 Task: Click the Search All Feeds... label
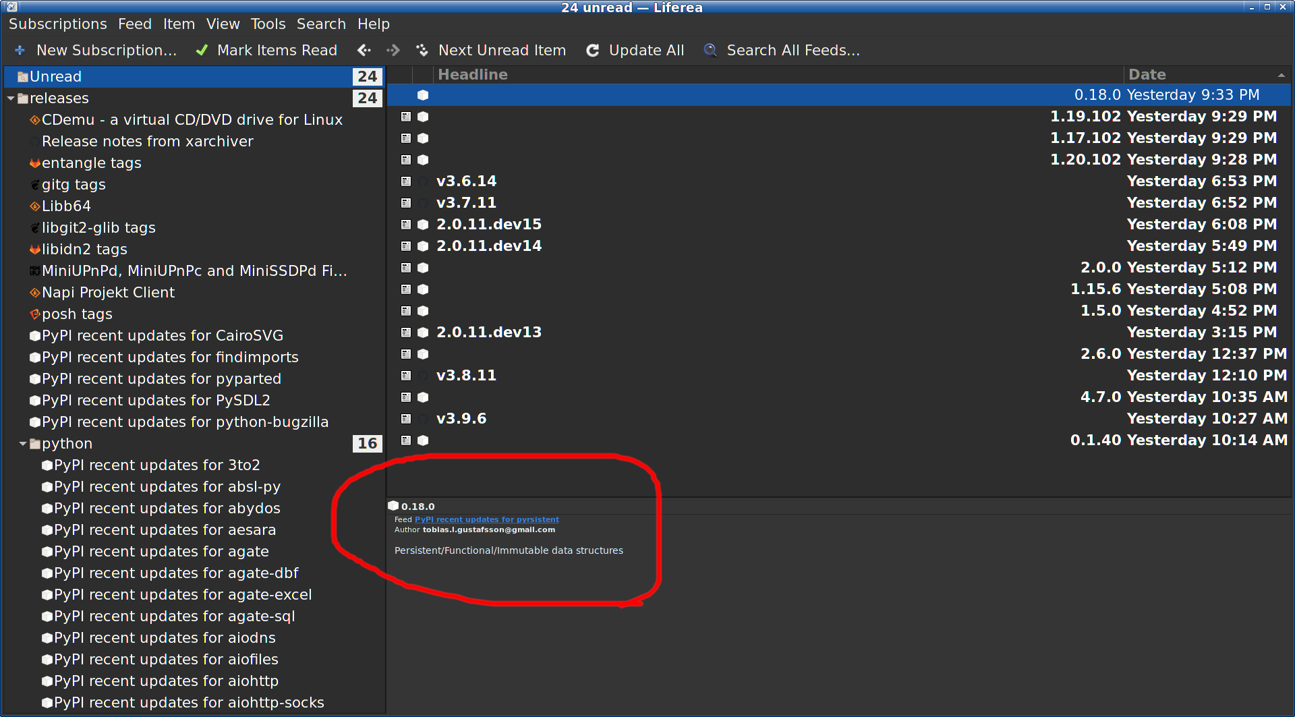click(x=793, y=51)
